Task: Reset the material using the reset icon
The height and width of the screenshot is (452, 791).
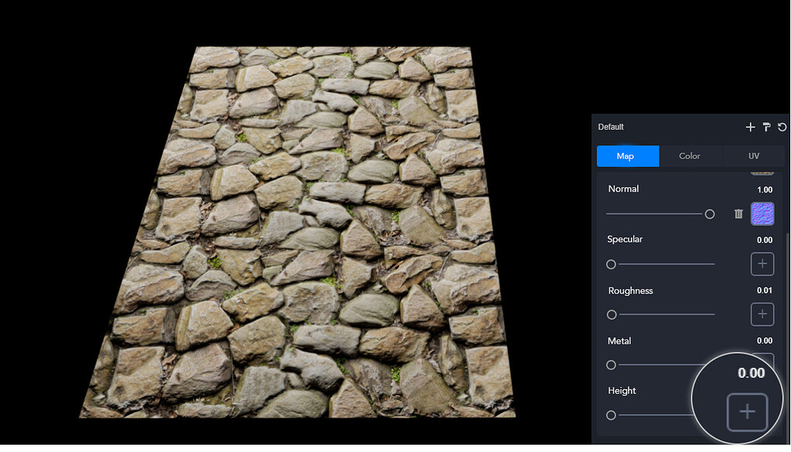Action: pos(782,127)
